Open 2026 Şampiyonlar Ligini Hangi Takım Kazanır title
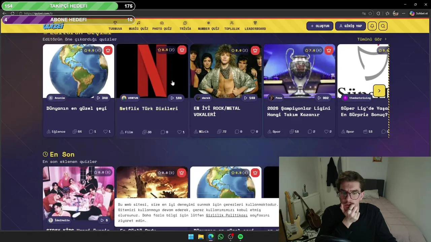The height and width of the screenshot is (242, 431). point(299,111)
